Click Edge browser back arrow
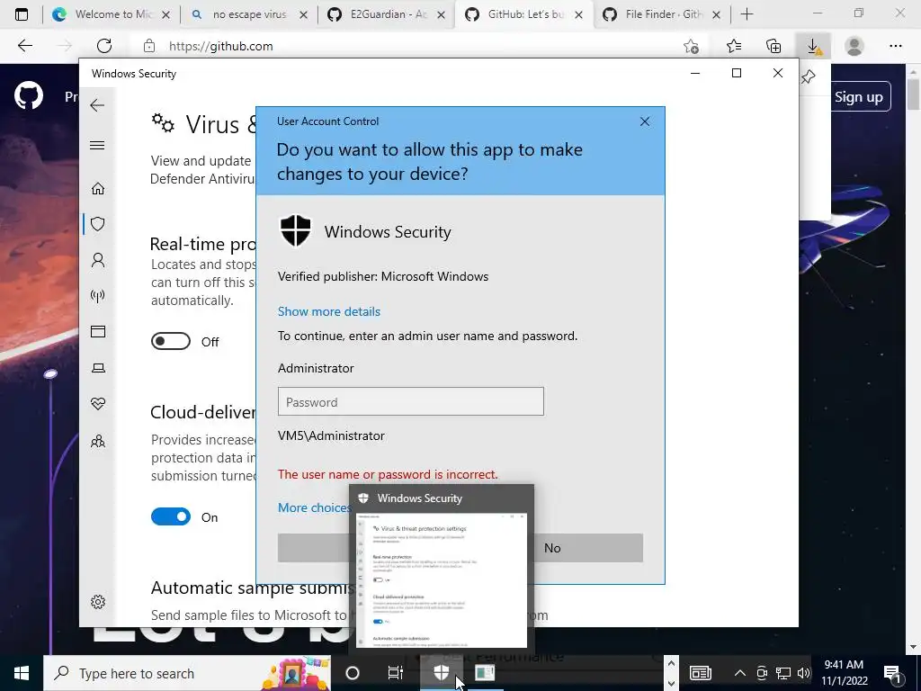This screenshot has height=691, width=921. point(24,46)
